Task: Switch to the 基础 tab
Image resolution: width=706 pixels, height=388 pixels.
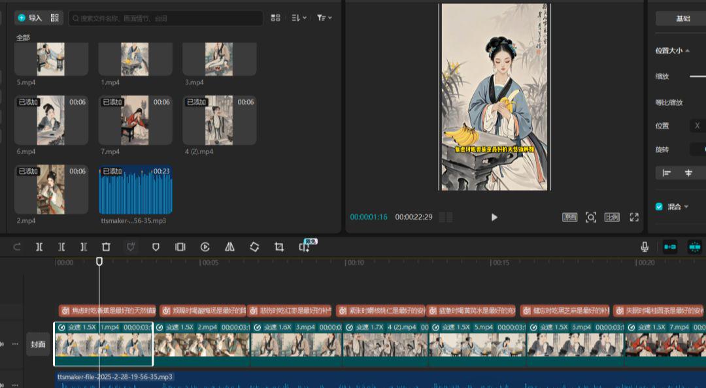Action: tap(682, 18)
